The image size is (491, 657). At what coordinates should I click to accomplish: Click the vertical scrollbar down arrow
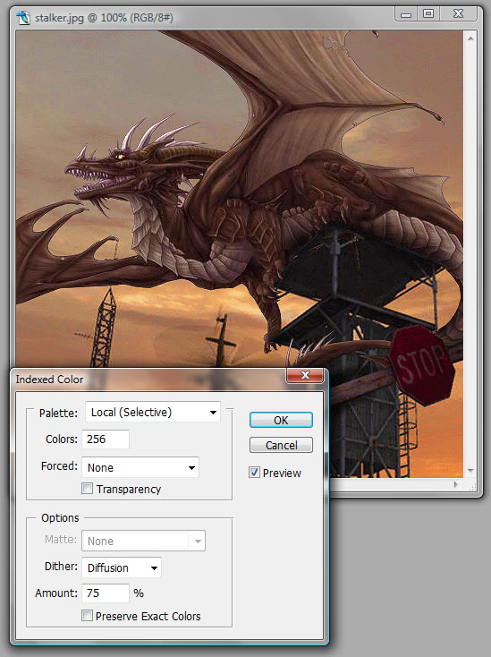tap(470, 471)
